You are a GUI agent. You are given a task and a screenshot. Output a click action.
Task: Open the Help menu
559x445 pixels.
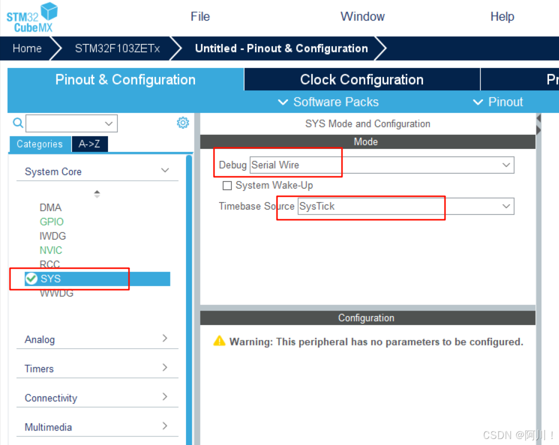502,16
